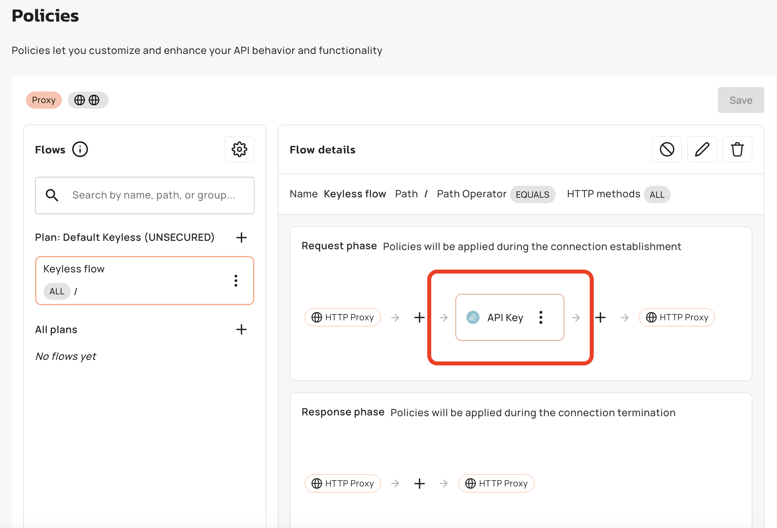Open Keyless flow three-dot menu
Viewport: 777px width, 528px height.
(236, 281)
